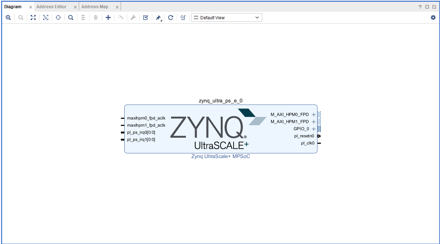Open diagram settings gear
The height and width of the screenshot is (244, 440).
pyautogui.click(x=433, y=17)
